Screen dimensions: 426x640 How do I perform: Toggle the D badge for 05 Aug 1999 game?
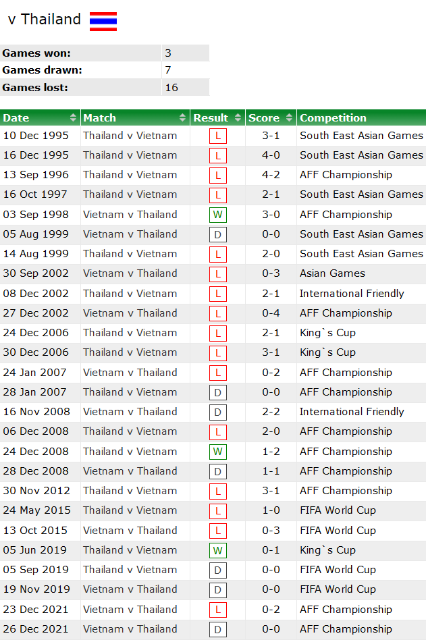(x=217, y=234)
